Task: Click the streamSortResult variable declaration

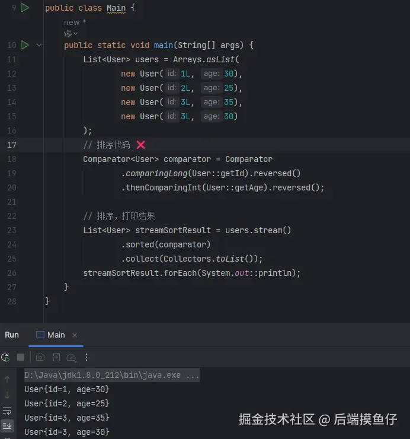Action: point(173,230)
